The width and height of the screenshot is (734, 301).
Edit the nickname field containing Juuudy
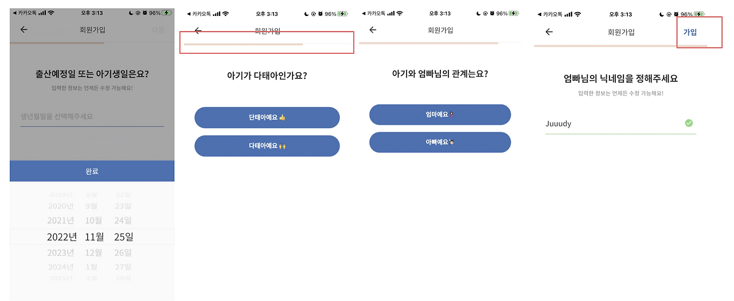[620, 124]
